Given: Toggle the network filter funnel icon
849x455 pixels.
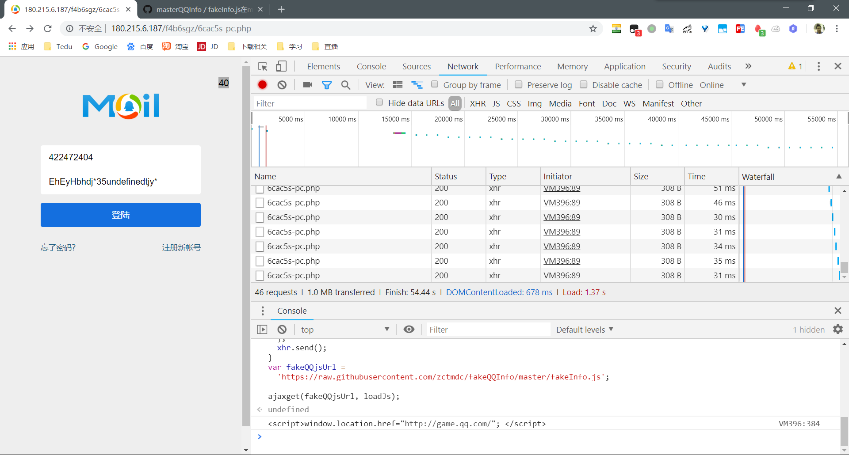Looking at the screenshot, I should (327, 85).
